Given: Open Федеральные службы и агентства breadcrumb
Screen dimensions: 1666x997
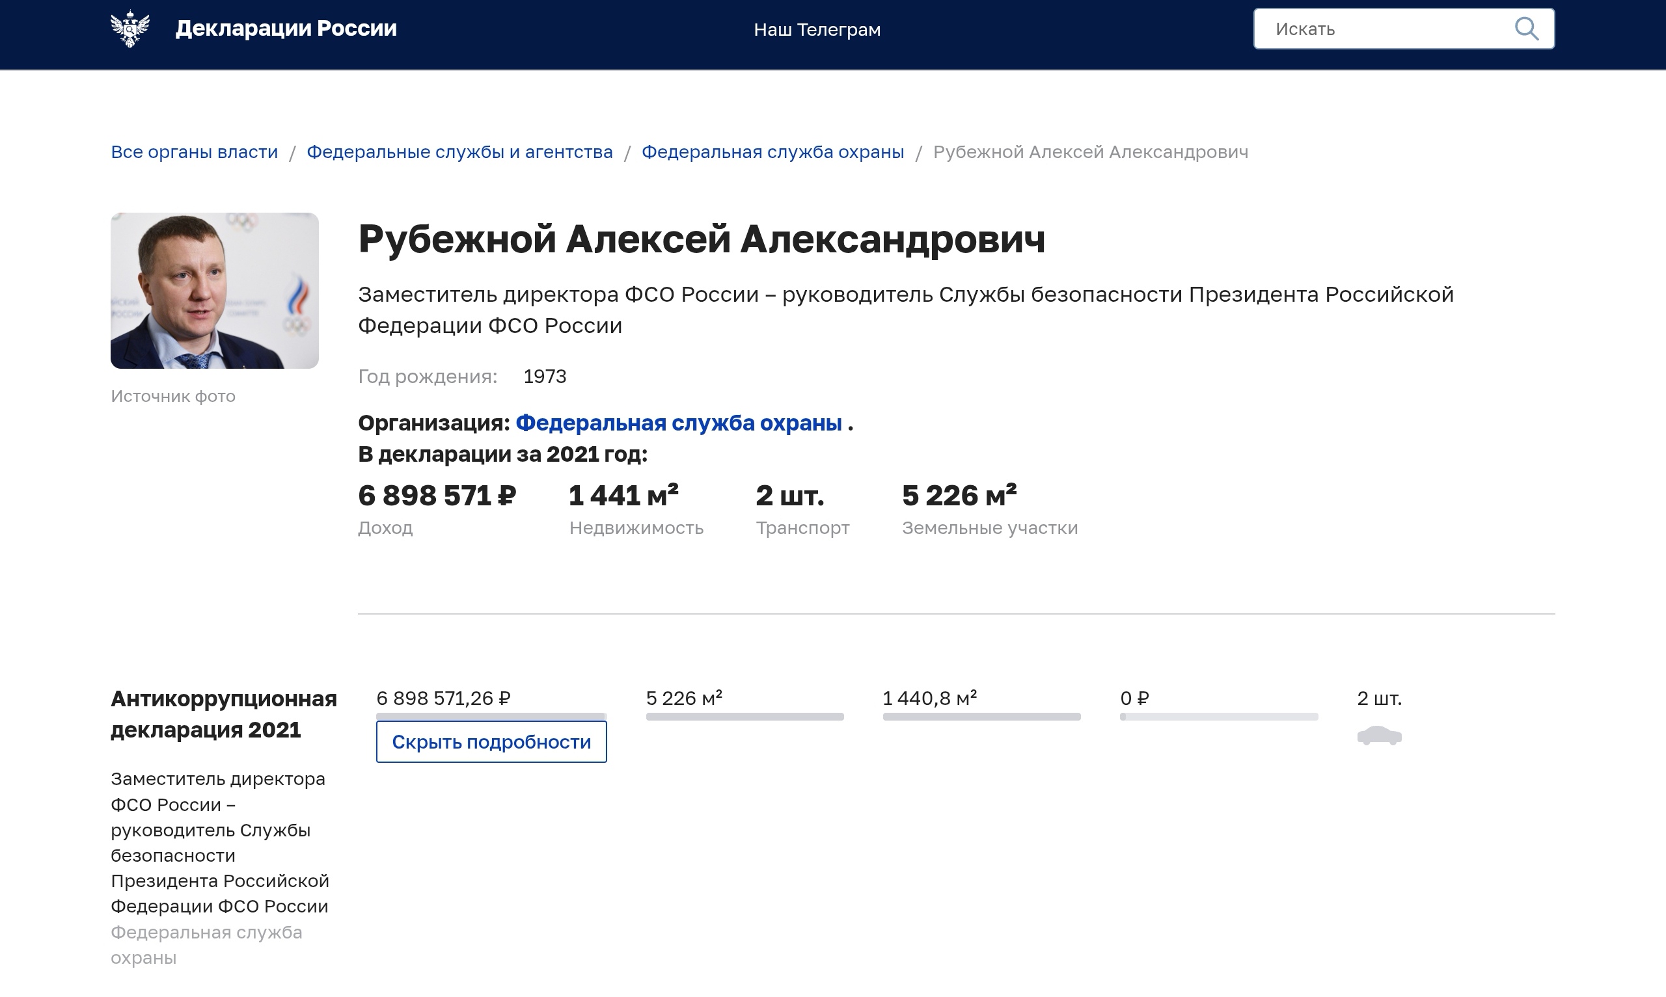Looking at the screenshot, I should [459, 152].
